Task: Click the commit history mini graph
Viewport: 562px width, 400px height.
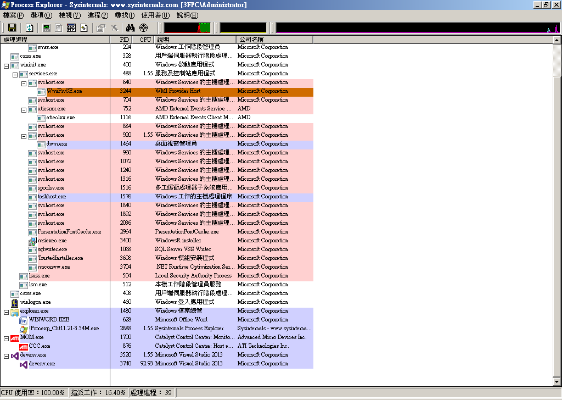Action: (243, 28)
